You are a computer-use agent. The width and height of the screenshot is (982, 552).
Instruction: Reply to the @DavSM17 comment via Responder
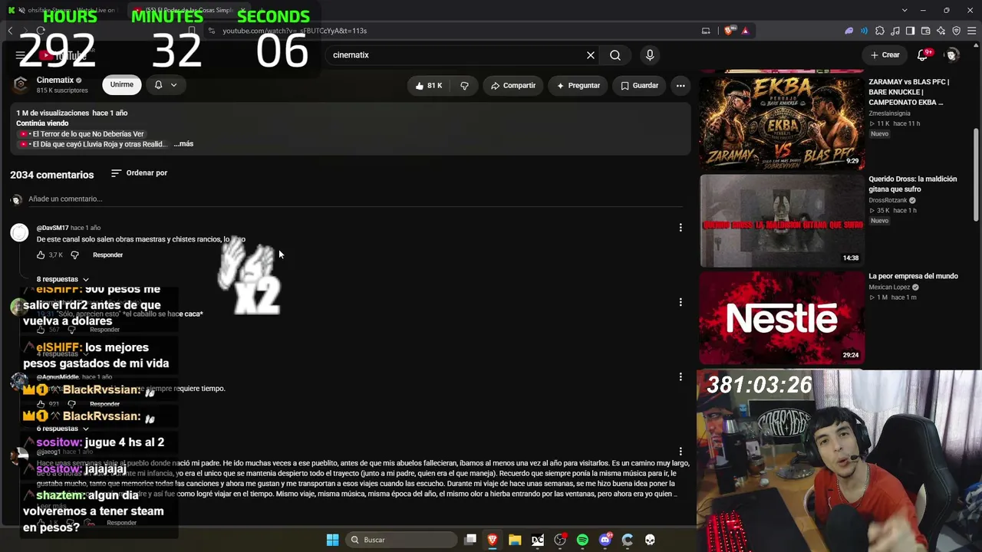tap(107, 255)
